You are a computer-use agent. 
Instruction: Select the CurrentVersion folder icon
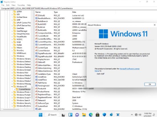[x=17, y=89]
